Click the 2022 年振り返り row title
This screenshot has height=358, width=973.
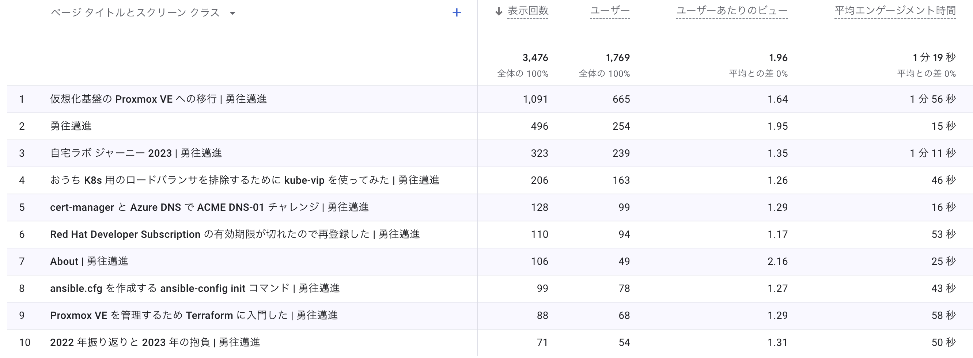(x=155, y=343)
